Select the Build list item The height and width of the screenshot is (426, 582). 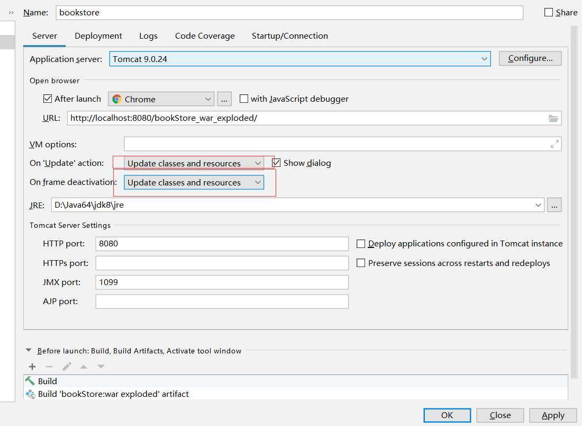(295, 381)
